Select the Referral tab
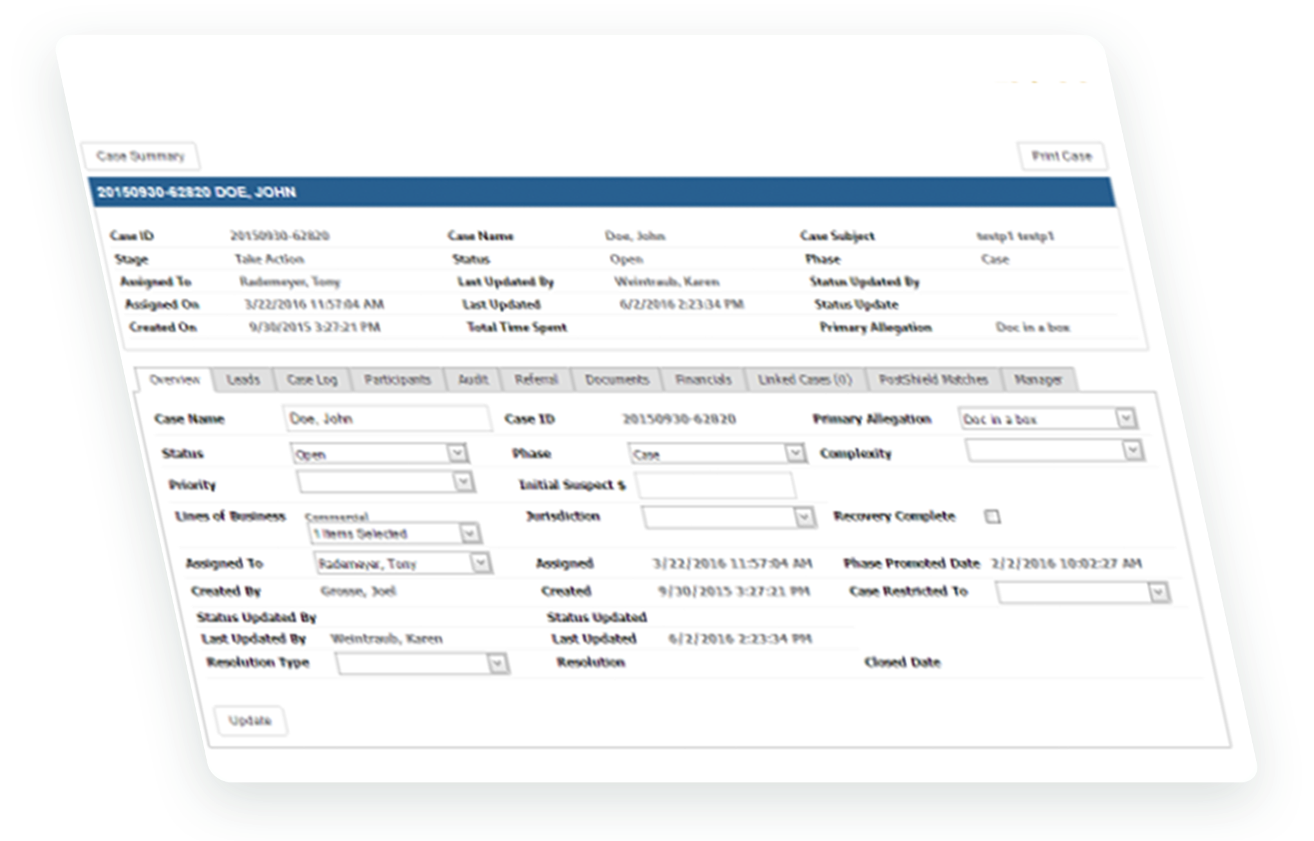Viewport: 1314px width, 841px height. pyautogui.click(x=536, y=380)
